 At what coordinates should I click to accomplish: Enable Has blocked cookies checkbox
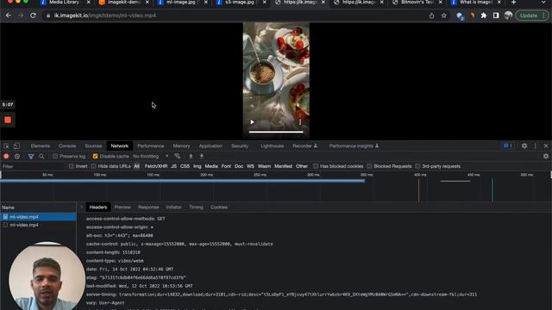coord(316,166)
